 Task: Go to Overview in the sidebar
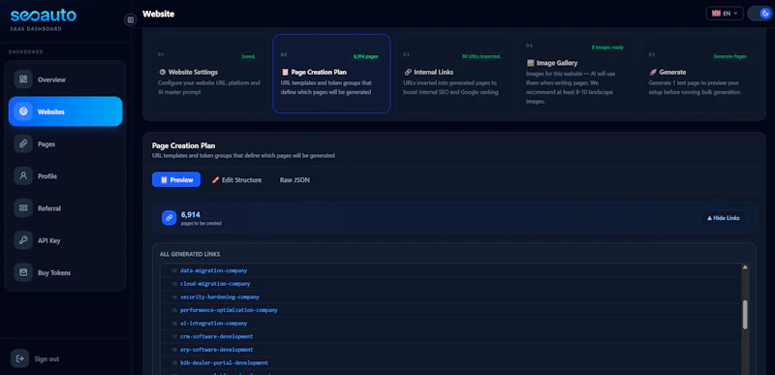[65, 79]
